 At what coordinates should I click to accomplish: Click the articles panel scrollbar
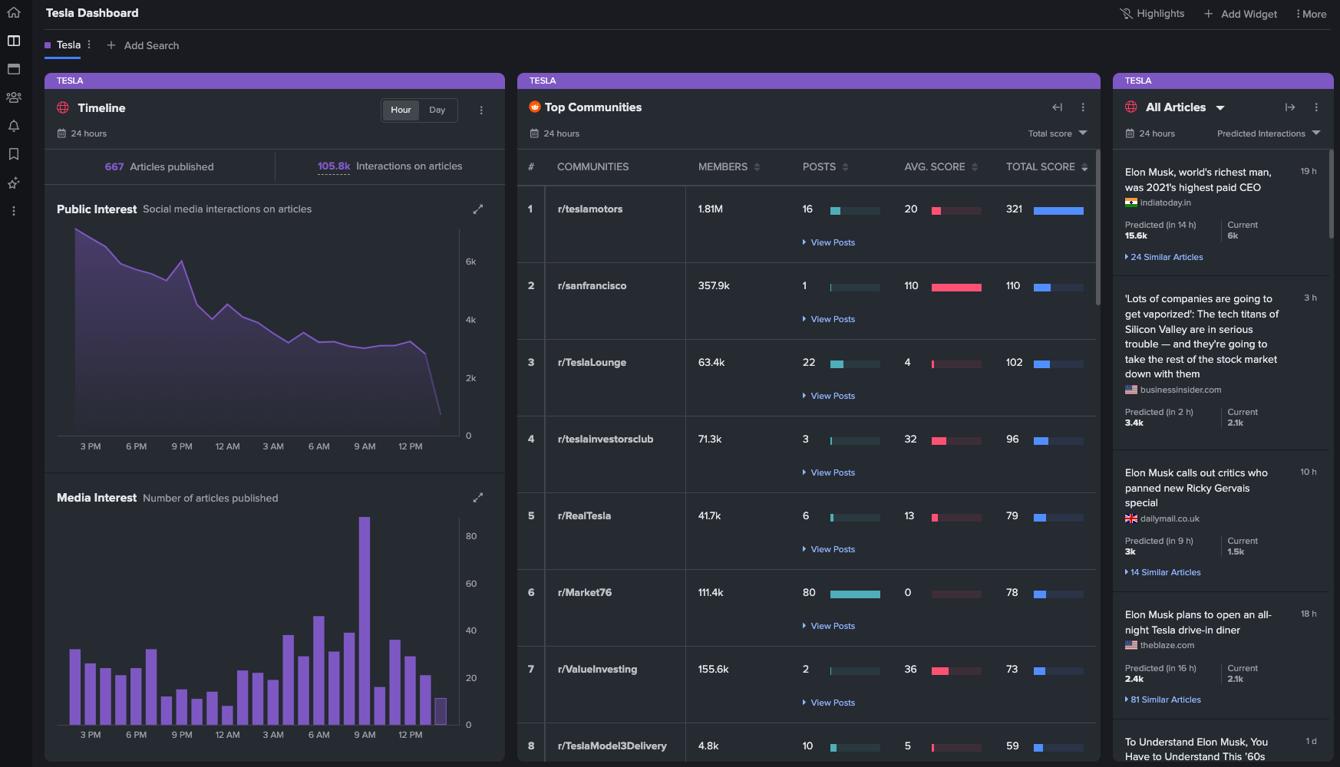coord(1331,194)
